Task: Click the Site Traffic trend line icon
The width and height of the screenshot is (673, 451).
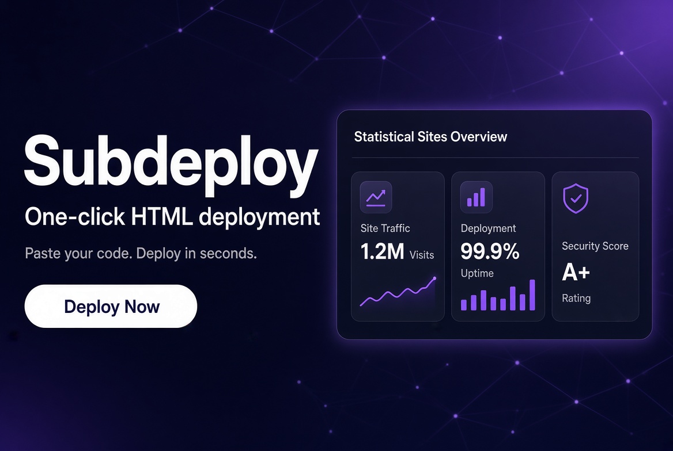Action: [x=376, y=197]
